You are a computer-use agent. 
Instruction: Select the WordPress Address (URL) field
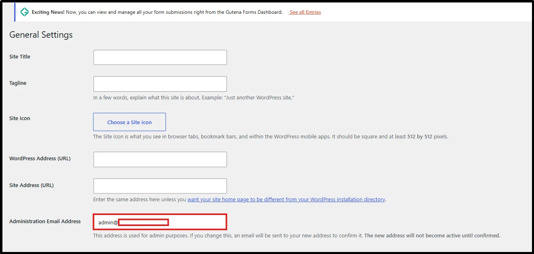point(160,159)
